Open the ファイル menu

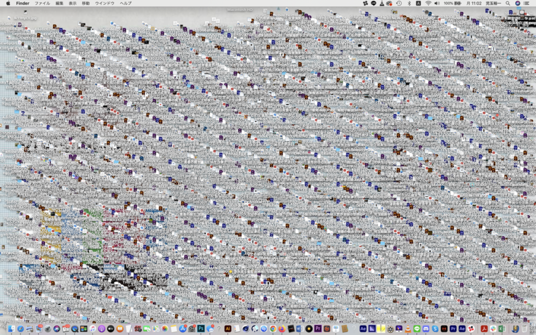tap(42, 3)
